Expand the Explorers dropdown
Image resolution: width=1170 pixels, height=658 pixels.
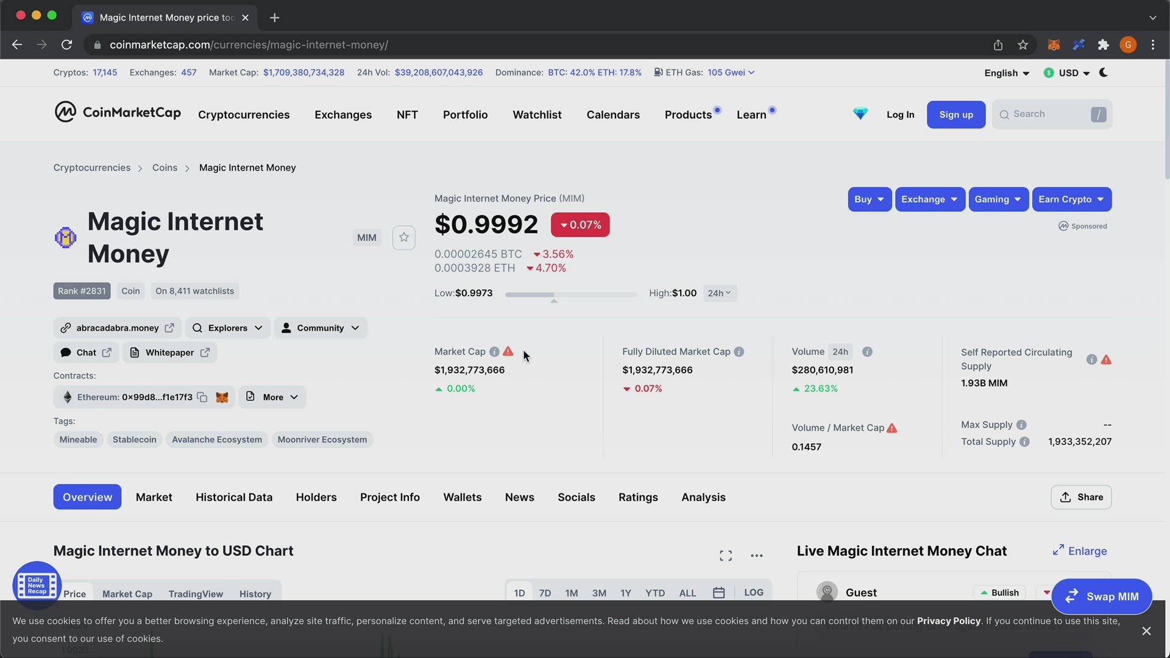228,328
